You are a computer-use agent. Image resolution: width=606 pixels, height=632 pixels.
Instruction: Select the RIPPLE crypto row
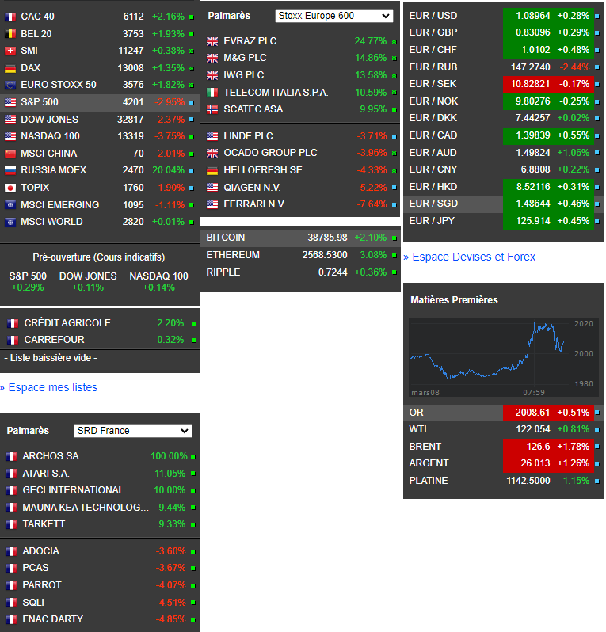(x=300, y=272)
